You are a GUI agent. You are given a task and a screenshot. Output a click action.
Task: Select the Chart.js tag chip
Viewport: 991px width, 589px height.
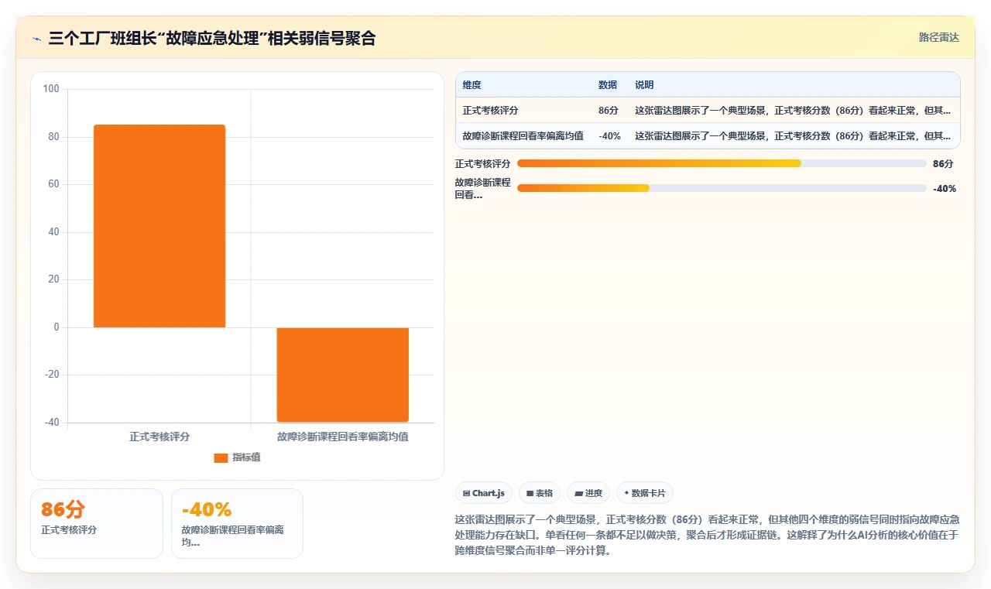(x=483, y=493)
